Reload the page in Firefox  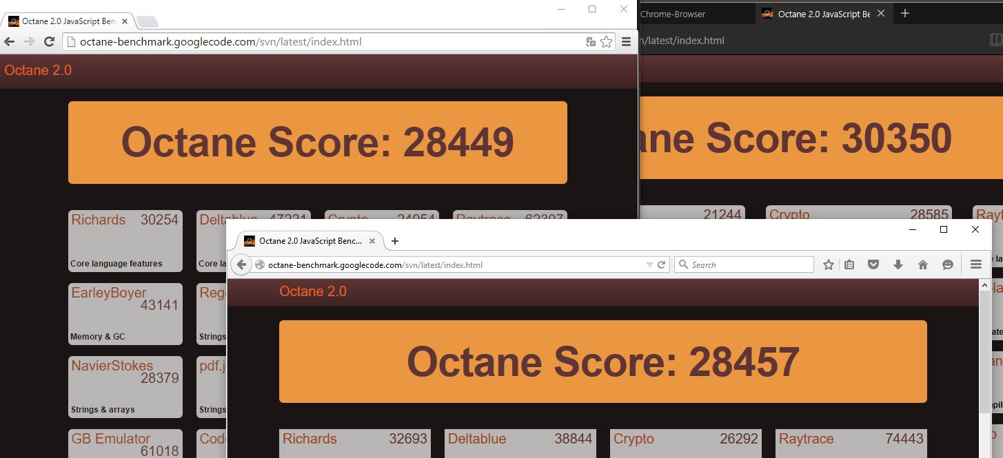pyautogui.click(x=661, y=264)
